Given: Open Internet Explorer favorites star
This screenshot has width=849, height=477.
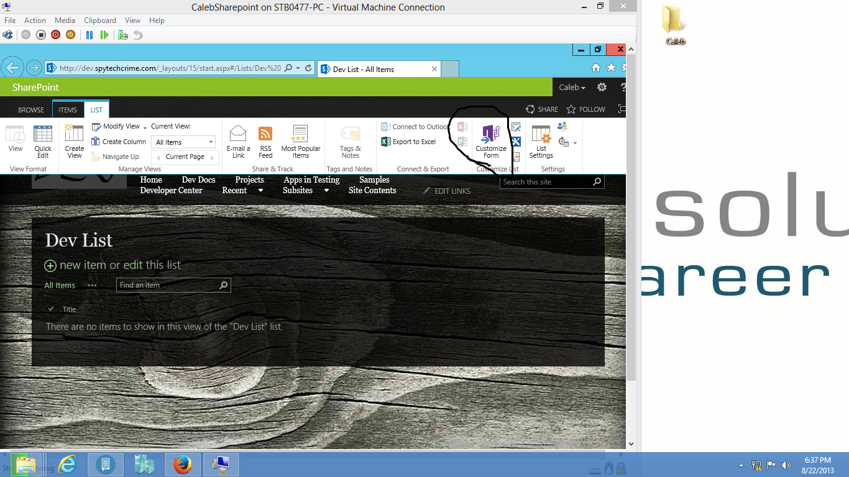Looking at the screenshot, I should coord(612,68).
